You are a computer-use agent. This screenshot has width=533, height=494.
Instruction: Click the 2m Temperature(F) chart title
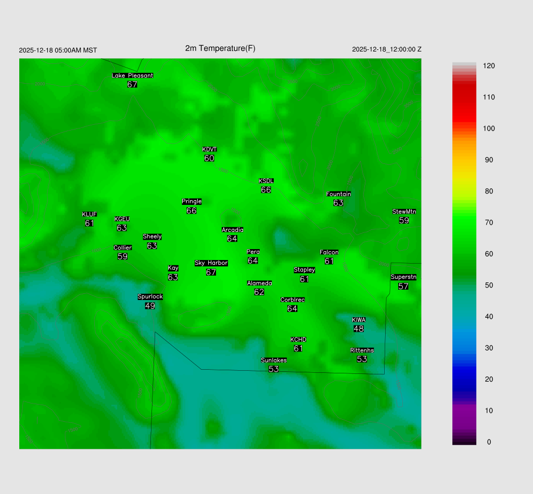pos(220,48)
